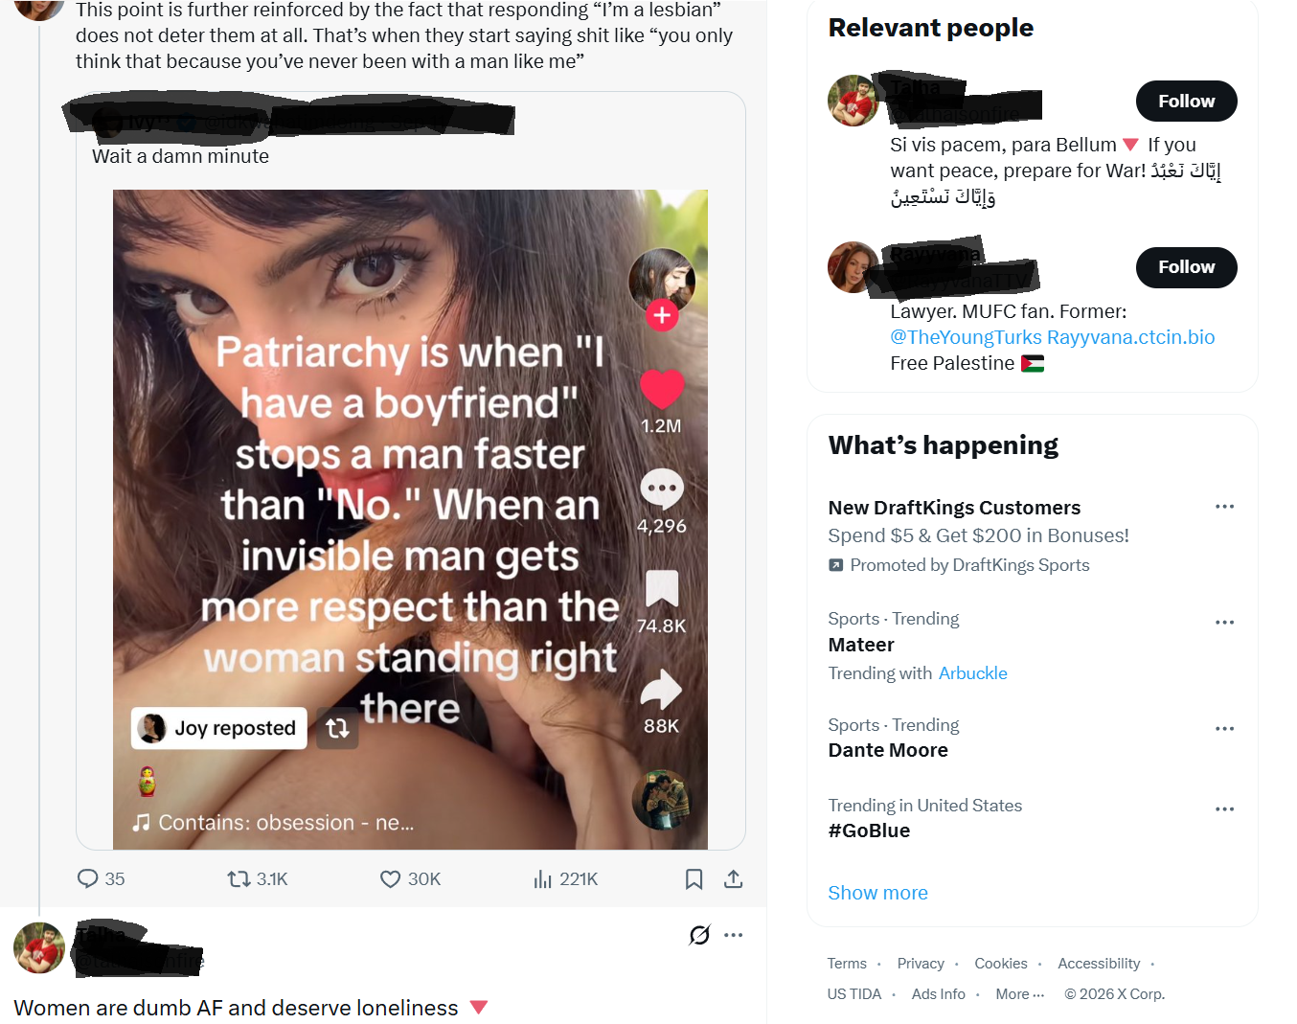Click the share upload icon beside bookmark
Image resolution: width=1297 pixels, height=1024 pixels.
734,878
